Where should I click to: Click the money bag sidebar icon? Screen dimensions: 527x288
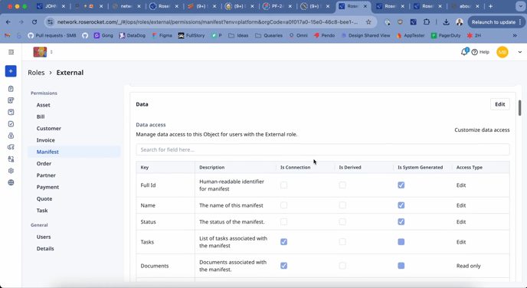(x=11, y=136)
